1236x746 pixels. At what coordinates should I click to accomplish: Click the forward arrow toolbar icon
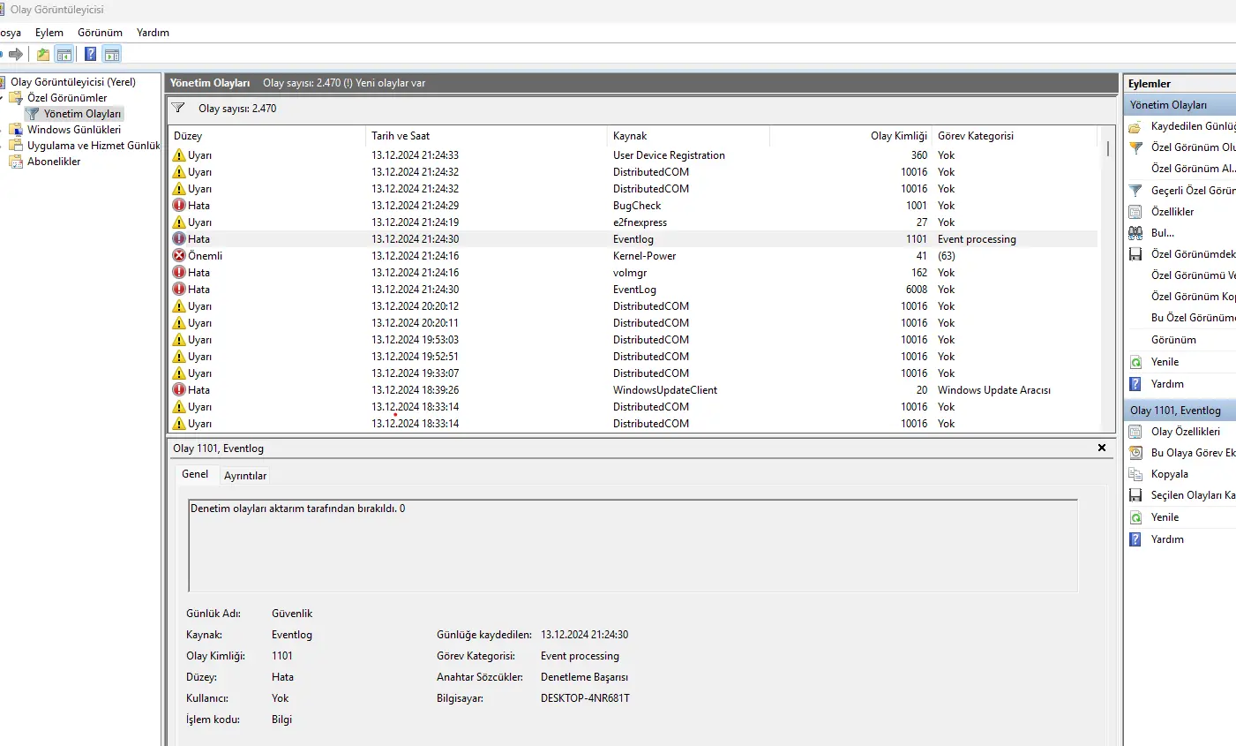pyautogui.click(x=16, y=55)
